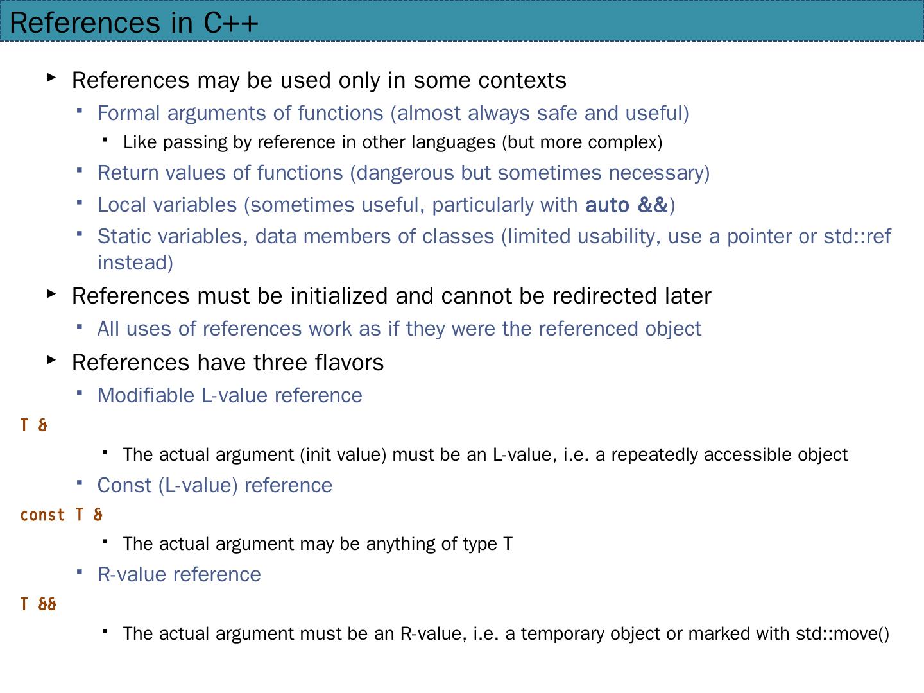Click "may be anything of type T" line
The image size is (924, 693).
318,544
